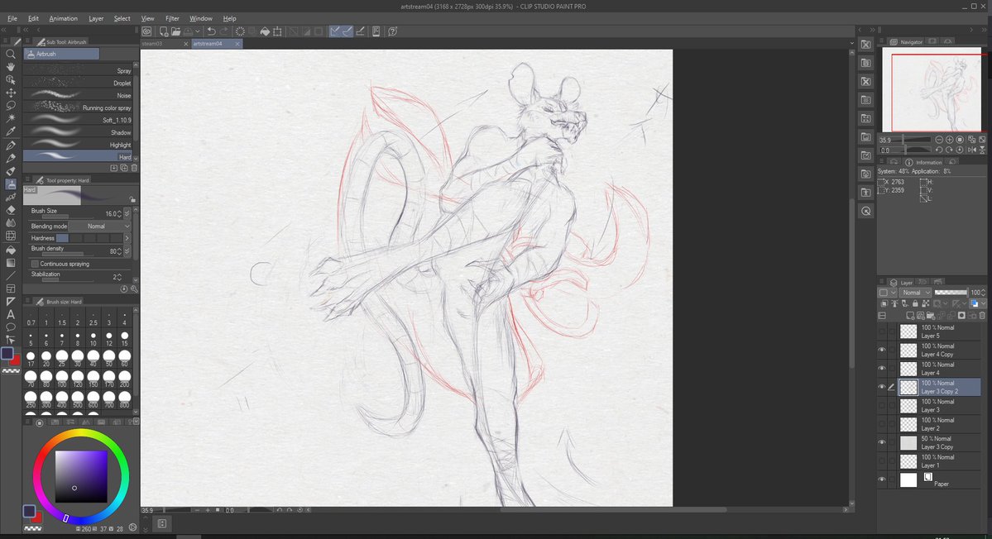The image size is (992, 539).
Task: Pick the Lasso selection tool
Action: point(11,106)
